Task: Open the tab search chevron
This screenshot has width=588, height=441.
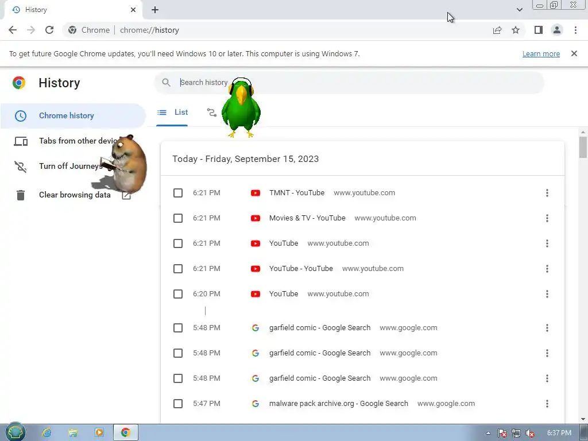Action: click(519, 10)
